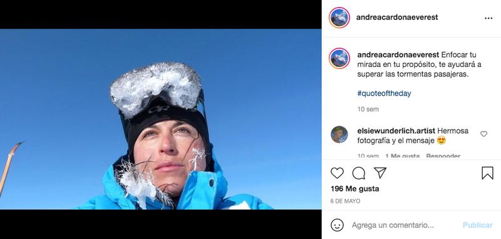501x239 pixels.
Task: Open the three-dot more options menu
Action: click(x=488, y=18)
